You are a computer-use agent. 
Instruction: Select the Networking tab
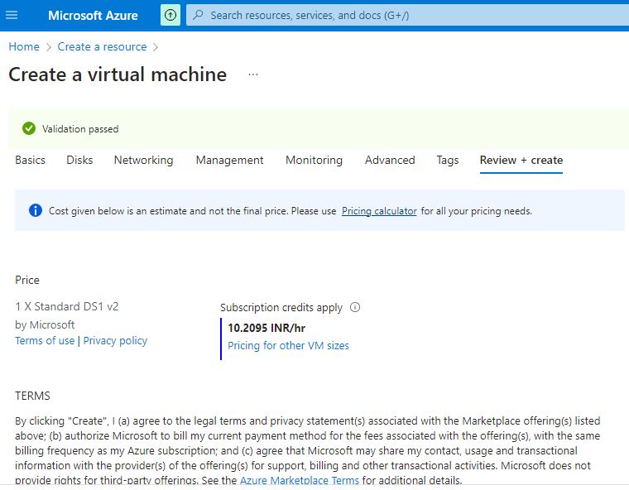click(143, 160)
